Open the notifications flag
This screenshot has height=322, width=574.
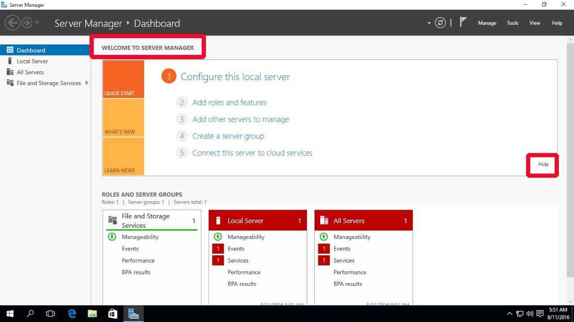(464, 22)
